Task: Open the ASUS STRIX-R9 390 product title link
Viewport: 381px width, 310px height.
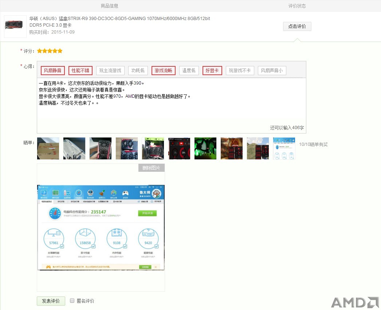Action: click(119, 22)
